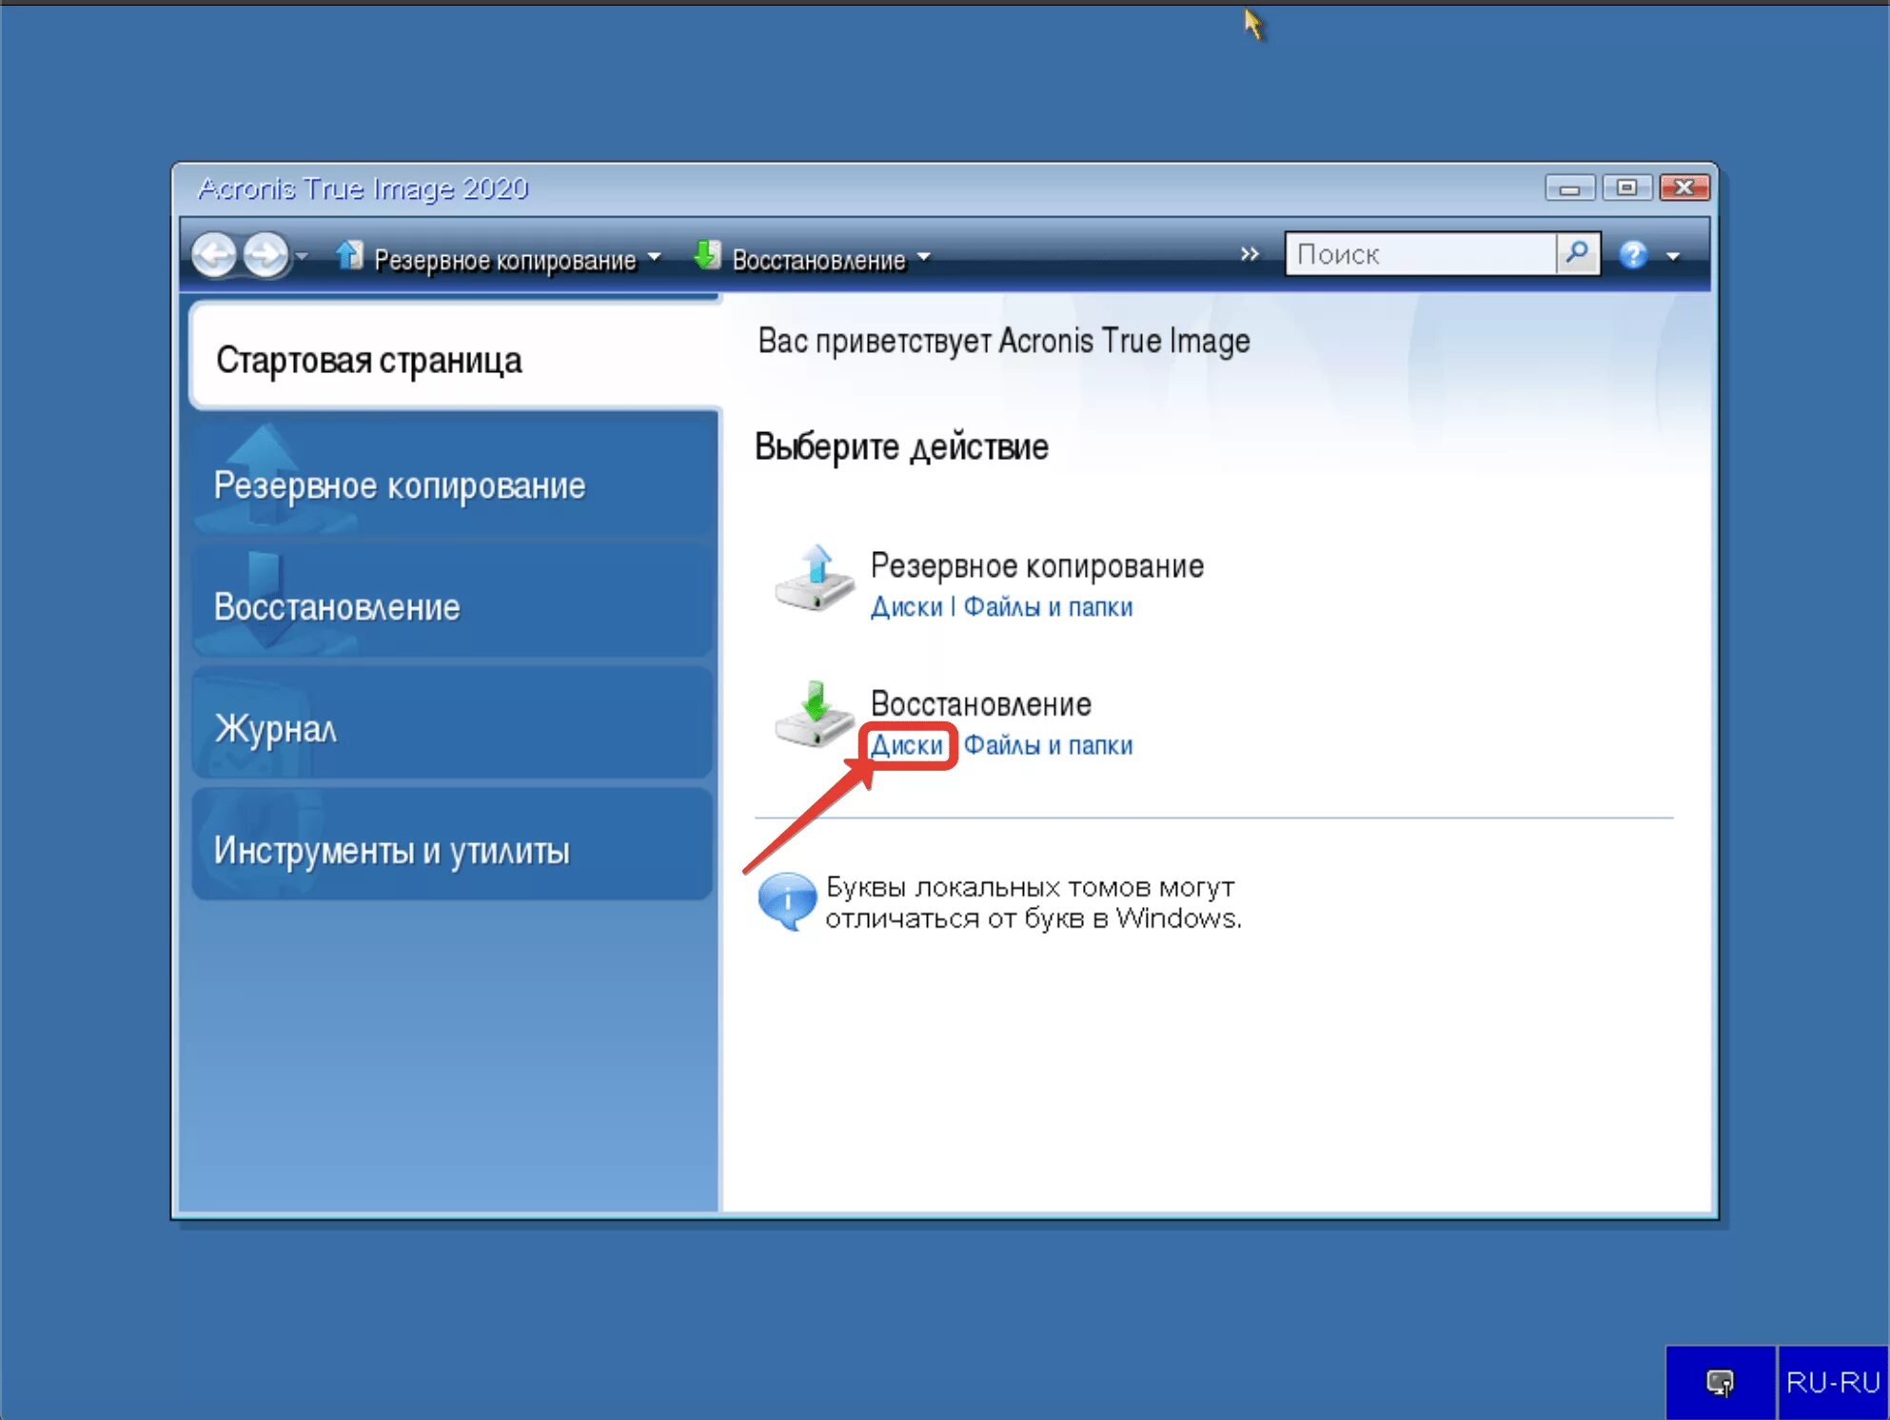
Task: Show hidden toolbar items via the double chevron
Action: point(1250,254)
